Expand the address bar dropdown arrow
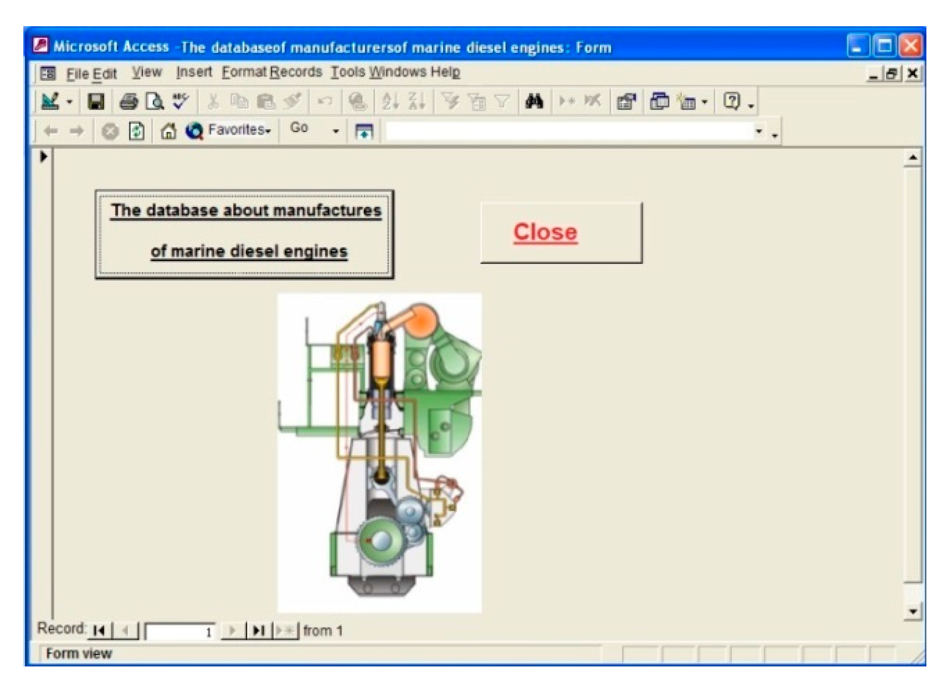This screenshot has width=951, height=691. [x=758, y=132]
